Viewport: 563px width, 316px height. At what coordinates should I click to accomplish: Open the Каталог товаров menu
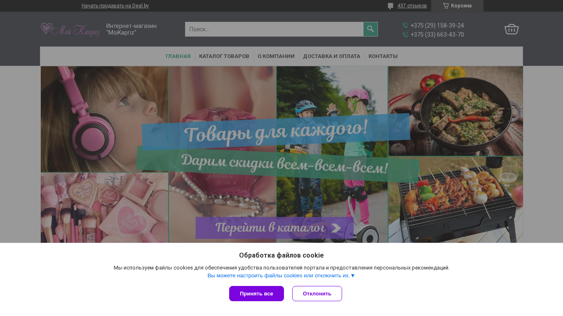[x=224, y=56]
